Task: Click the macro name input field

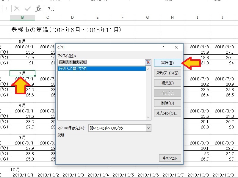Action: point(101,62)
